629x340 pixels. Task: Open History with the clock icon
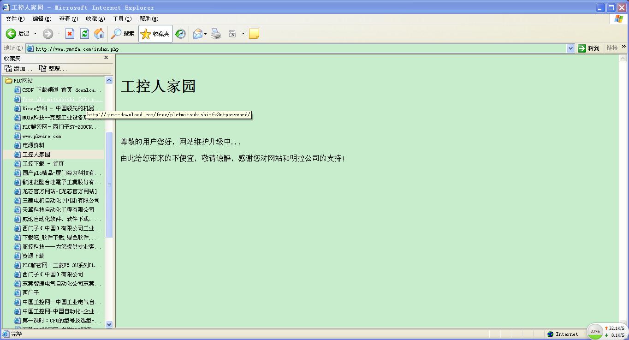coord(180,34)
